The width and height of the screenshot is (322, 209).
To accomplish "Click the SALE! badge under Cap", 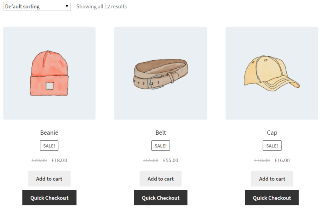I will pyautogui.click(x=272, y=146).
